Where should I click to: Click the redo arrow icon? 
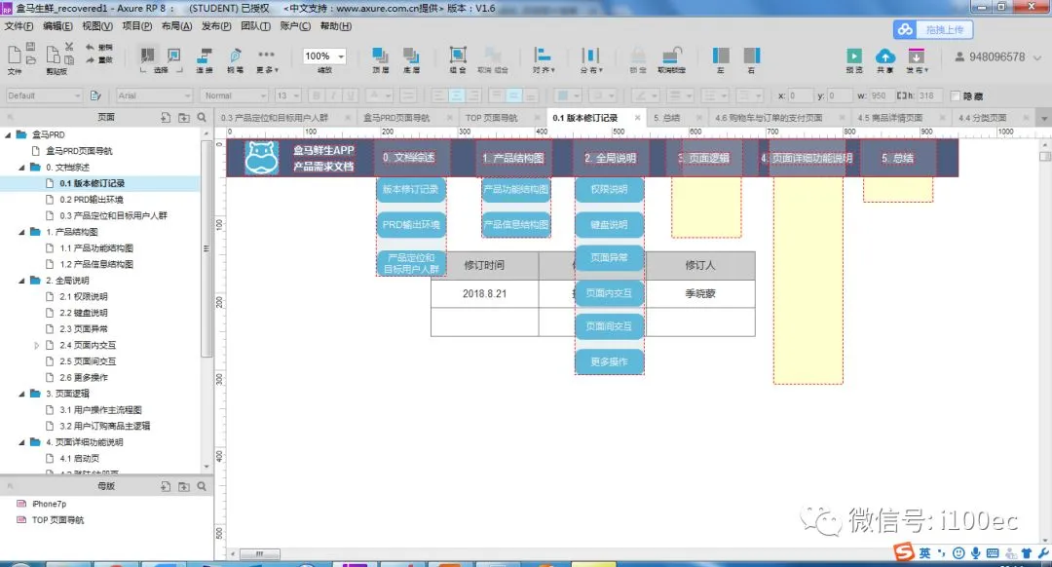(x=90, y=59)
